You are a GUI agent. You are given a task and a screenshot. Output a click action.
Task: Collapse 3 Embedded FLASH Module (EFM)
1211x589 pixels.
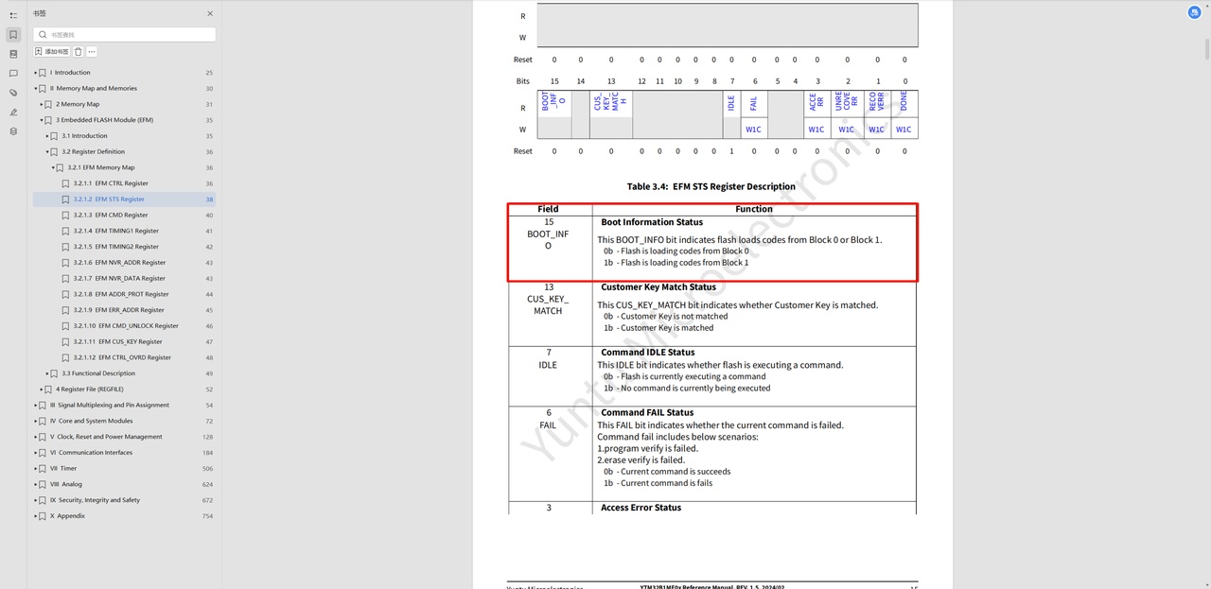click(x=42, y=120)
